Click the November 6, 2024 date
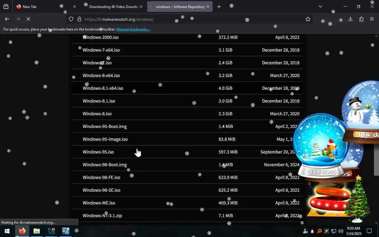The height and width of the screenshot is (237, 379). (282, 165)
